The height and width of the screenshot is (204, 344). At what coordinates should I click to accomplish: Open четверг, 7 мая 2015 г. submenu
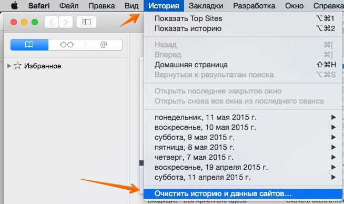pos(243,157)
